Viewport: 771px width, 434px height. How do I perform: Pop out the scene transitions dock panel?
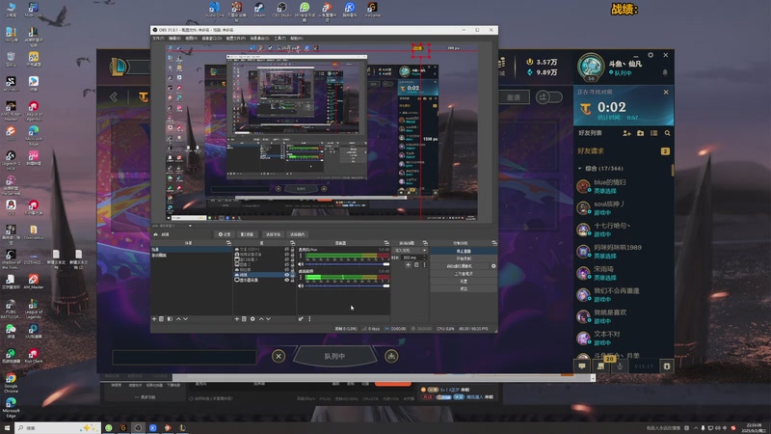coord(425,243)
